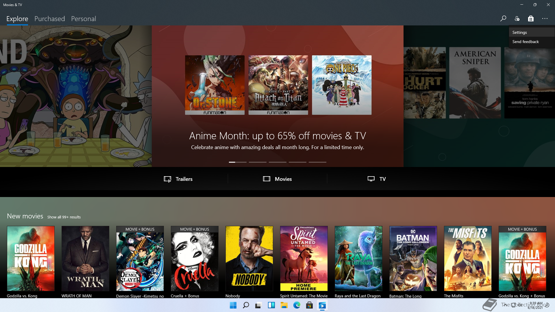Select the second carousel page indicator
The image size is (555, 312).
(258, 162)
